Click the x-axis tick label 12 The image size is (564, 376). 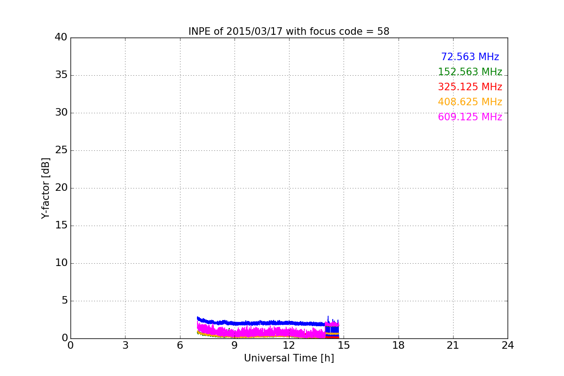pyautogui.click(x=289, y=345)
